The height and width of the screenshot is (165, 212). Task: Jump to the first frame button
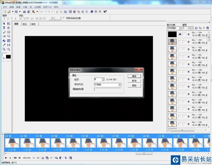coord(15,158)
